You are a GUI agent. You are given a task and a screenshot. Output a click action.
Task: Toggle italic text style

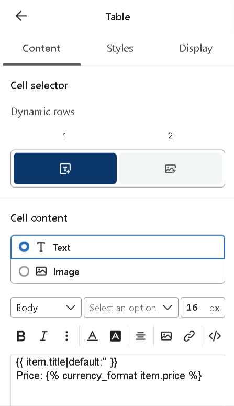point(43,336)
